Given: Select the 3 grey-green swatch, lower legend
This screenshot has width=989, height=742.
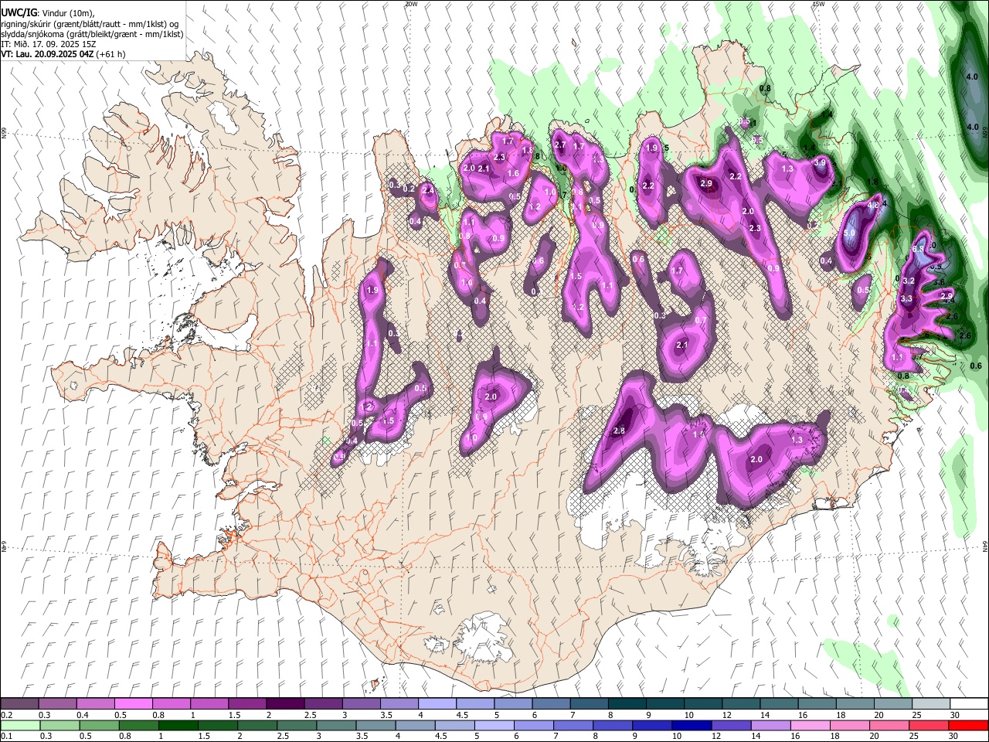Looking at the screenshot, I should (x=335, y=726).
